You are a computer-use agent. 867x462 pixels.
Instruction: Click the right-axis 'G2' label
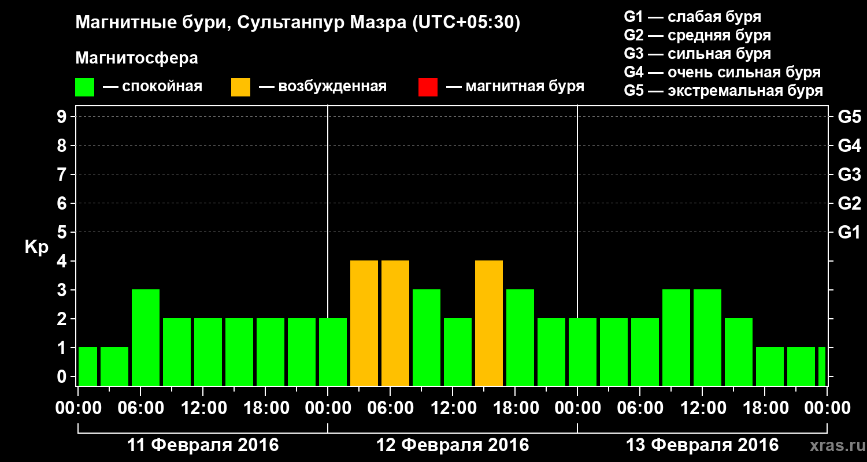click(x=849, y=203)
